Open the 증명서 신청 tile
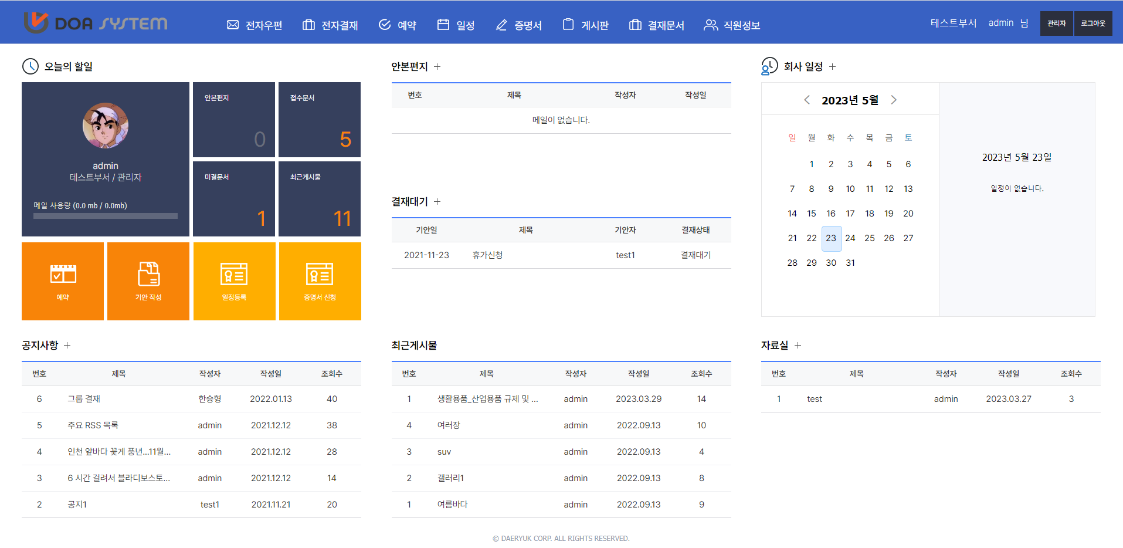This screenshot has width=1123, height=548. [x=320, y=281]
